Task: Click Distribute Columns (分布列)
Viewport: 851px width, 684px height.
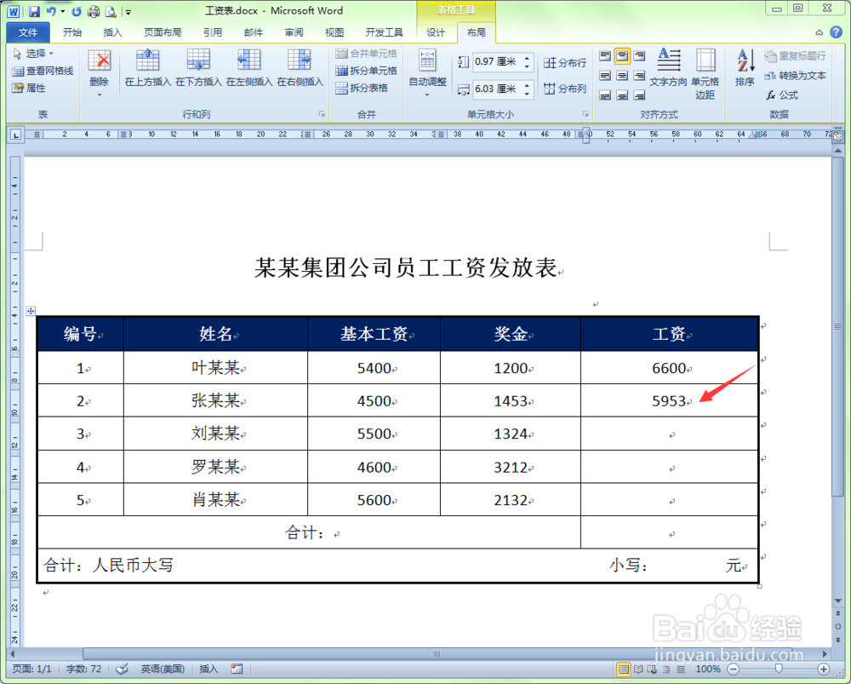Action: pos(565,89)
